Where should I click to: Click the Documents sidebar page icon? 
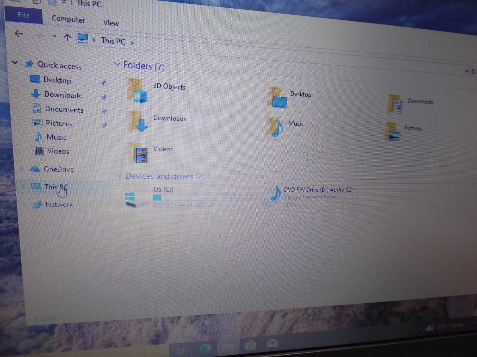click(36, 108)
